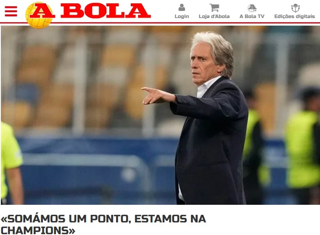This screenshot has height=235, width=320.
Task: Click the Login person icon
Action: click(x=182, y=8)
